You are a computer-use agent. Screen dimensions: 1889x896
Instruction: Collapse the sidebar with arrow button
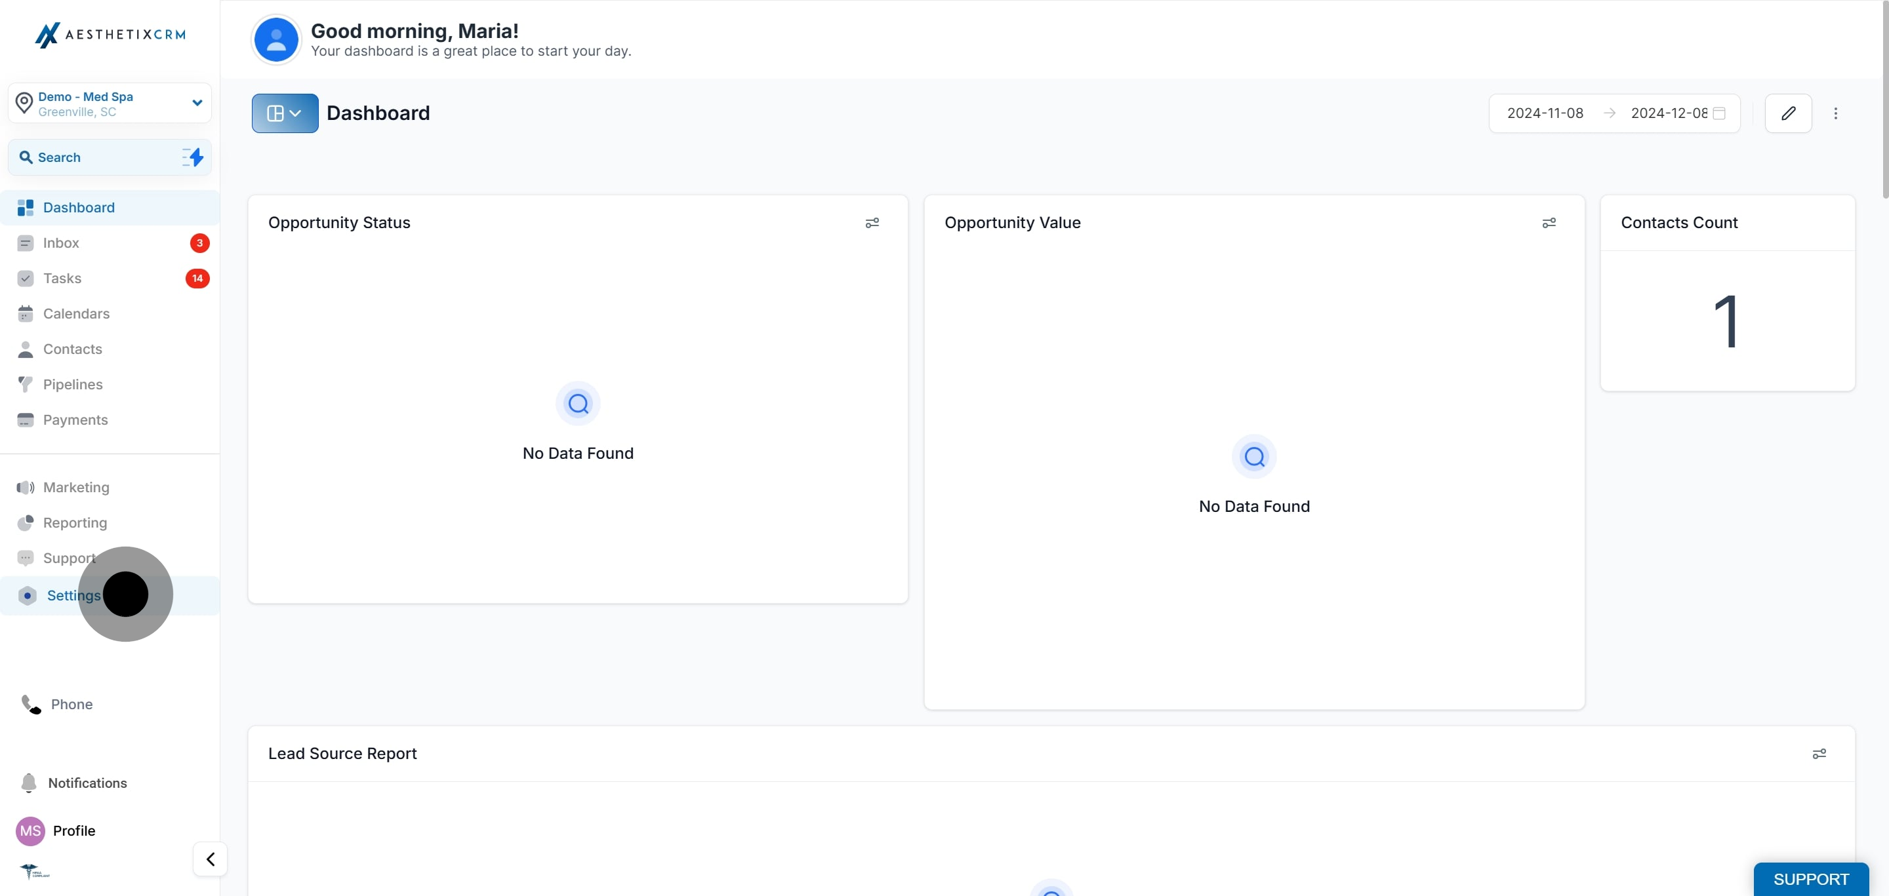(211, 859)
